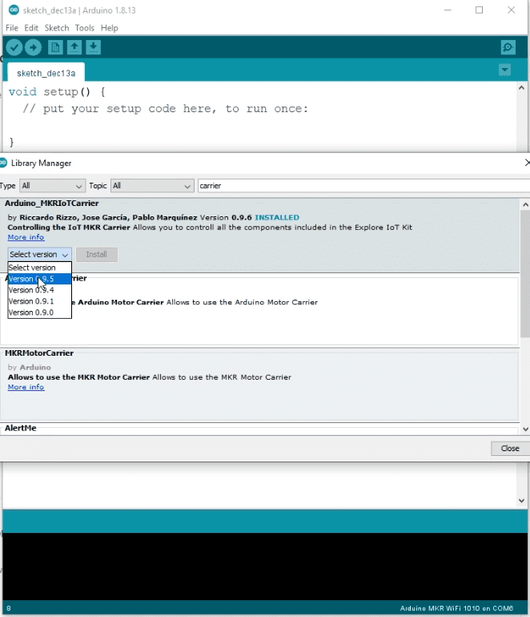
Task: Click the AlertMe library entry
Action: point(21,428)
